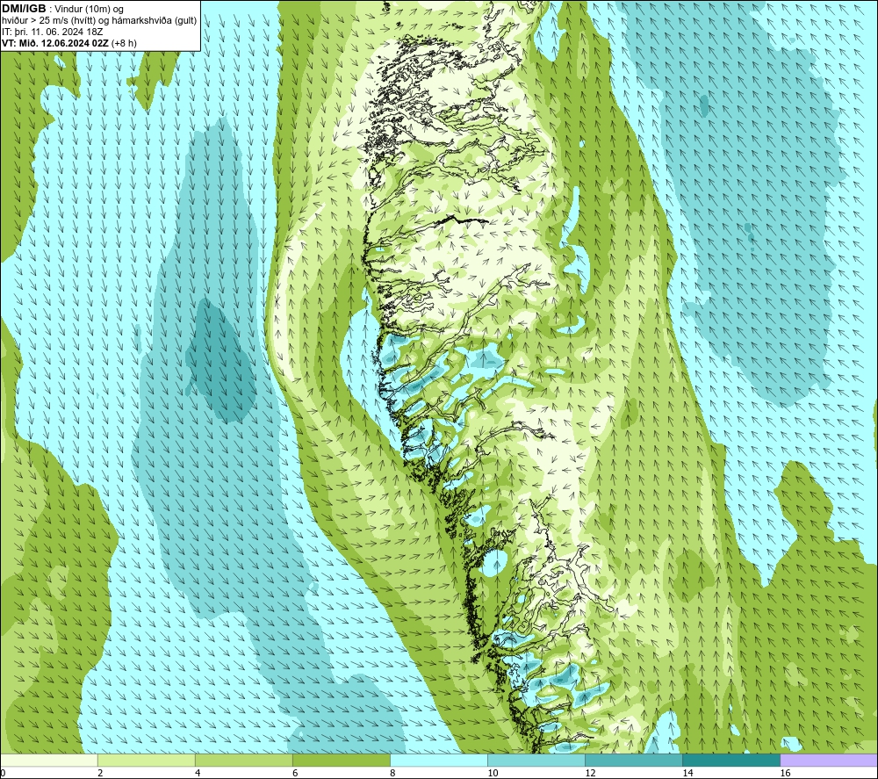
Task: Click the pale yellow 0–2 legend swatch
Action: click(49, 760)
